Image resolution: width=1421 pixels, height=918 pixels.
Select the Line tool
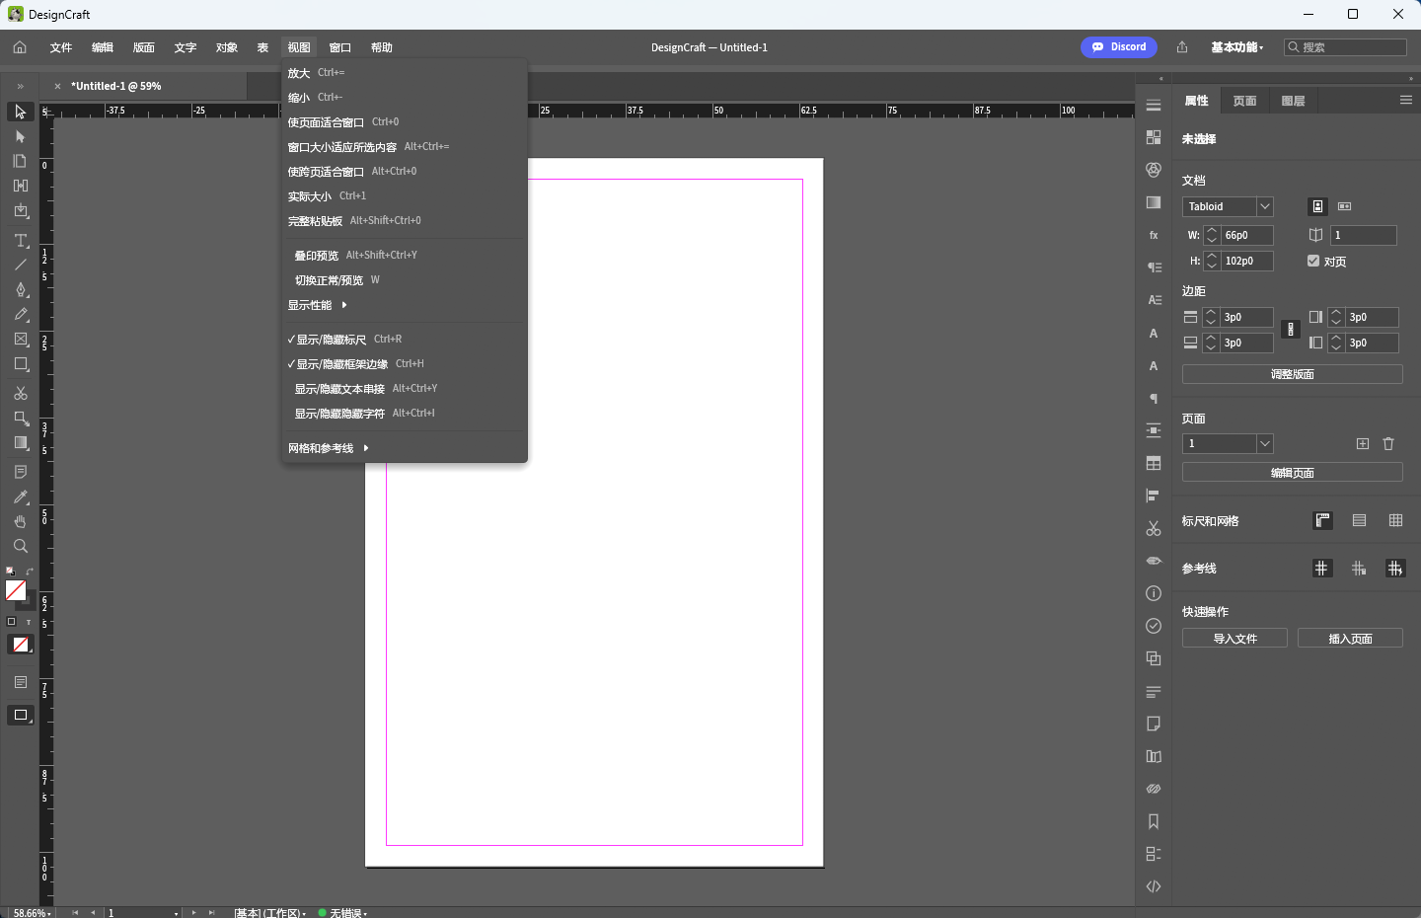pos(21,265)
